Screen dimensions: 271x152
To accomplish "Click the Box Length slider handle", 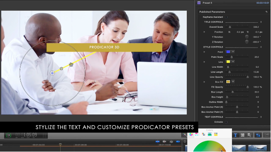I will pos(233,92).
